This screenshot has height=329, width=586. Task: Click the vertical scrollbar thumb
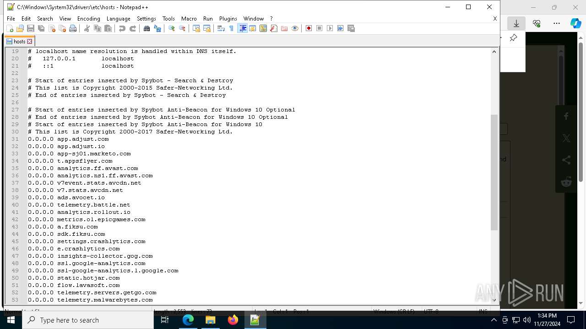[494, 172]
